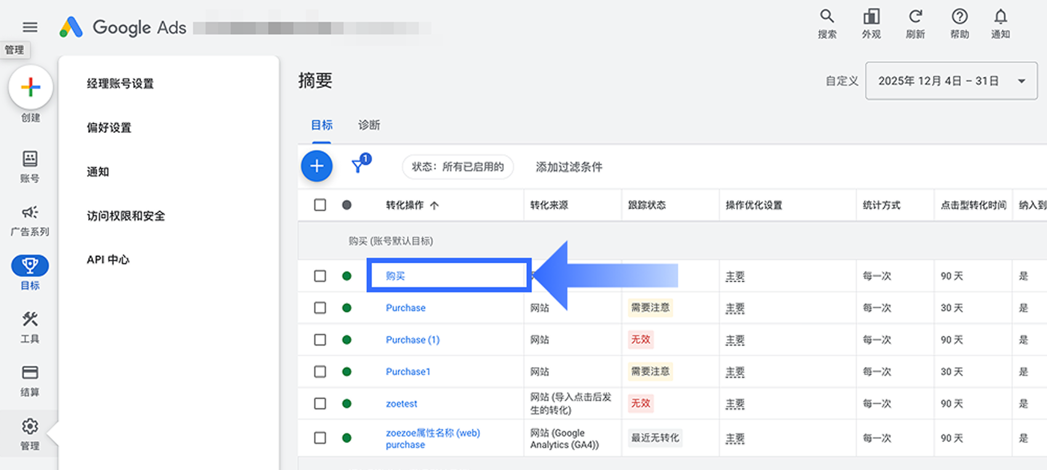The image size is (1047, 470).
Task: Click 添加过滤条件 filter input
Action: pos(568,167)
